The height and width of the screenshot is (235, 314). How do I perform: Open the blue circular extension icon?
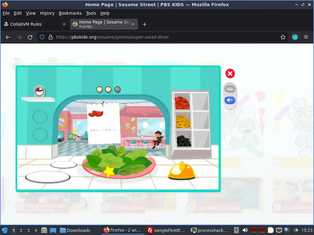(295, 37)
